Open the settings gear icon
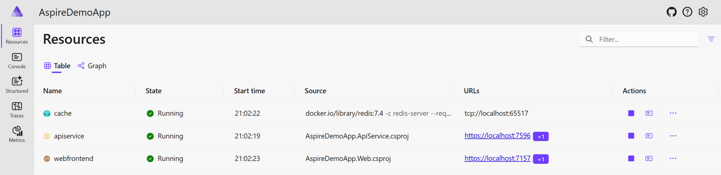Screen dimensions: 721x175 pyautogui.click(x=703, y=12)
